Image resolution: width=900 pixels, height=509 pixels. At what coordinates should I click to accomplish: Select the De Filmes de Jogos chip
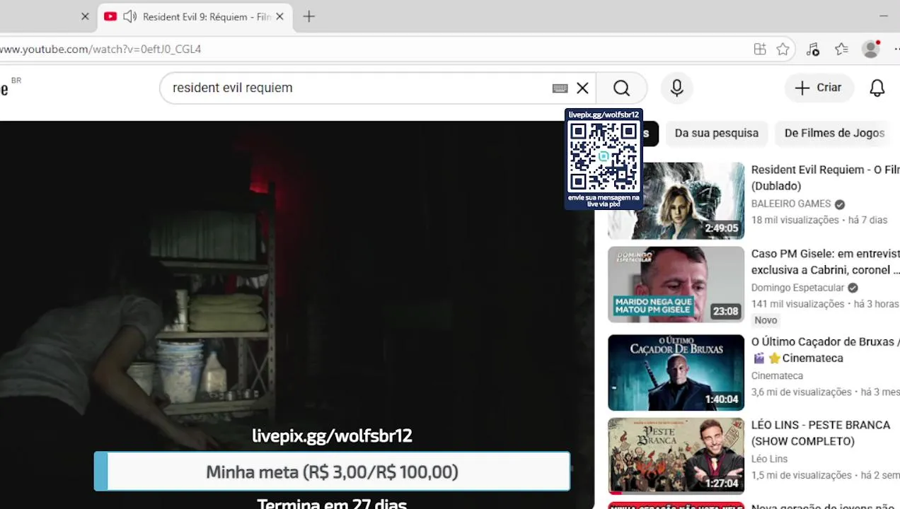point(834,133)
